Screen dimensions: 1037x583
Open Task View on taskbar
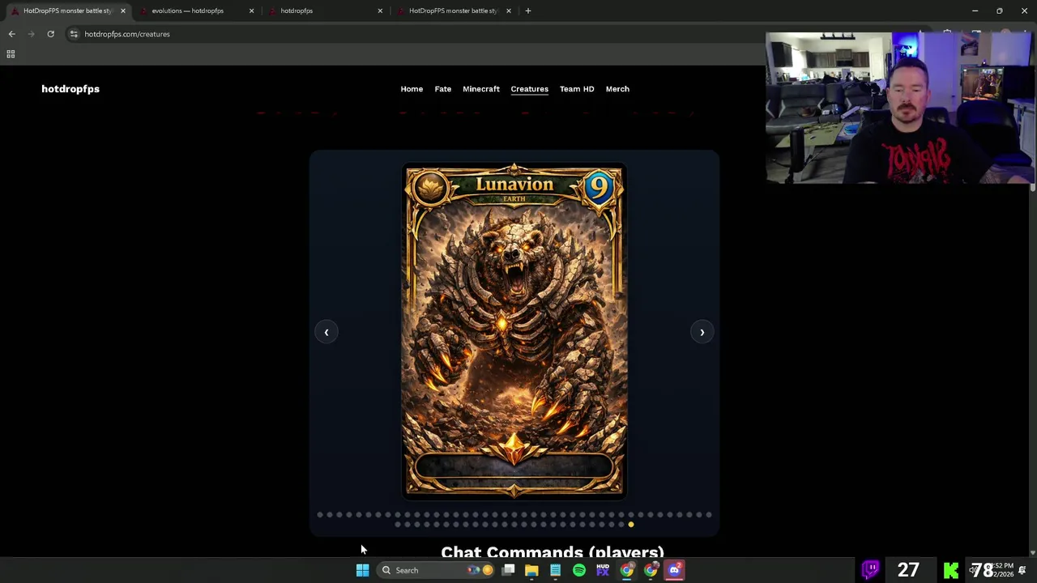pyautogui.click(x=508, y=570)
